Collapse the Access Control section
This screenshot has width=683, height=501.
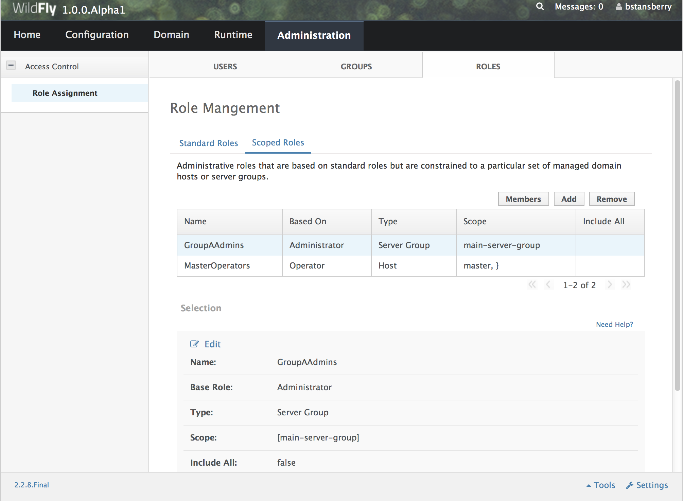click(11, 65)
